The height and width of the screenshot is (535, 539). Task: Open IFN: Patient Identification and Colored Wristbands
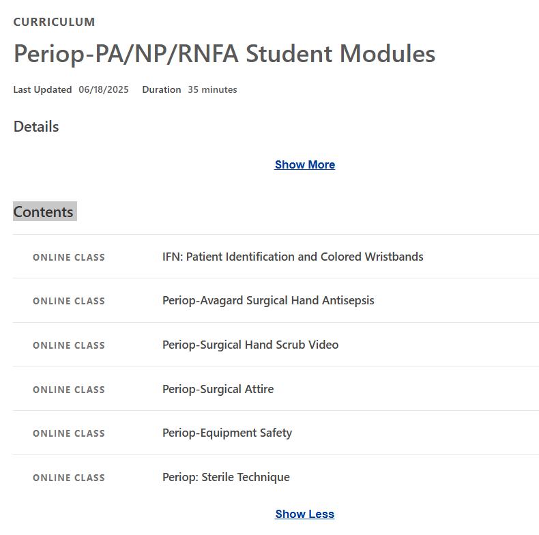[x=293, y=257]
